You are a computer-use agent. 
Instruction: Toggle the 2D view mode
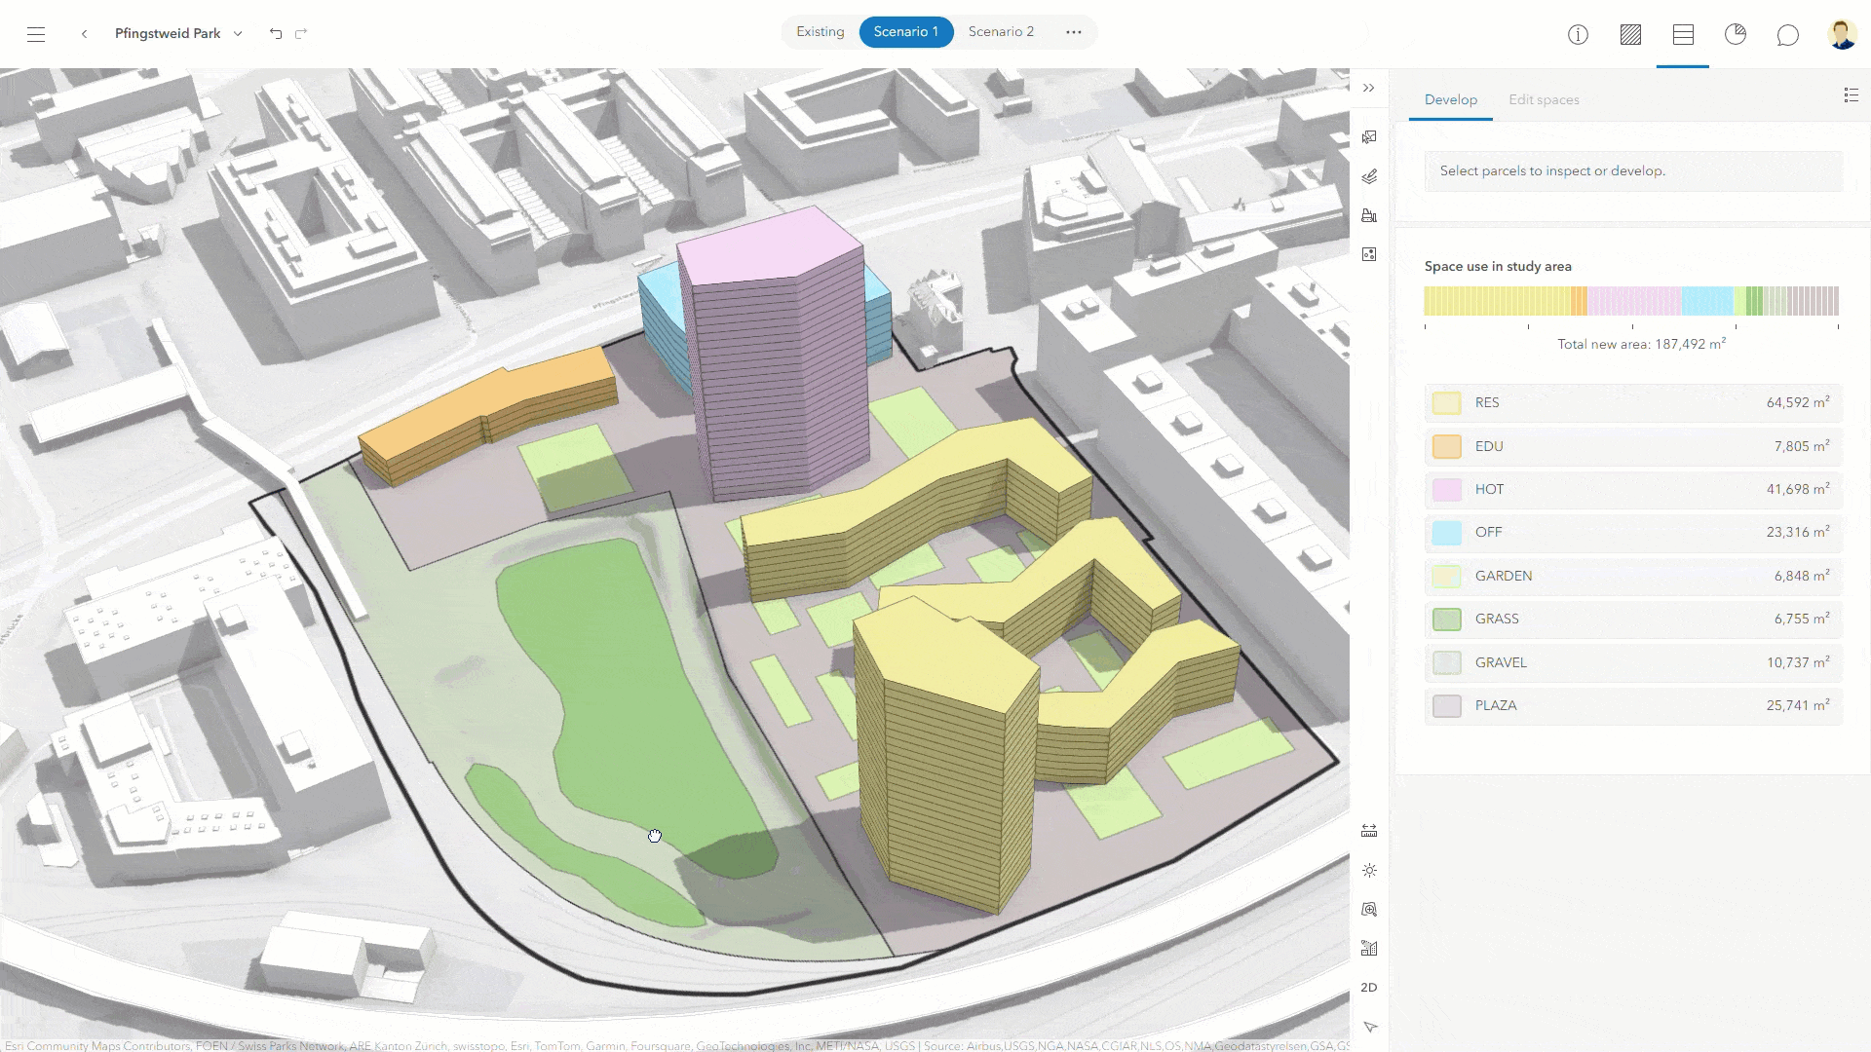tap(1369, 987)
